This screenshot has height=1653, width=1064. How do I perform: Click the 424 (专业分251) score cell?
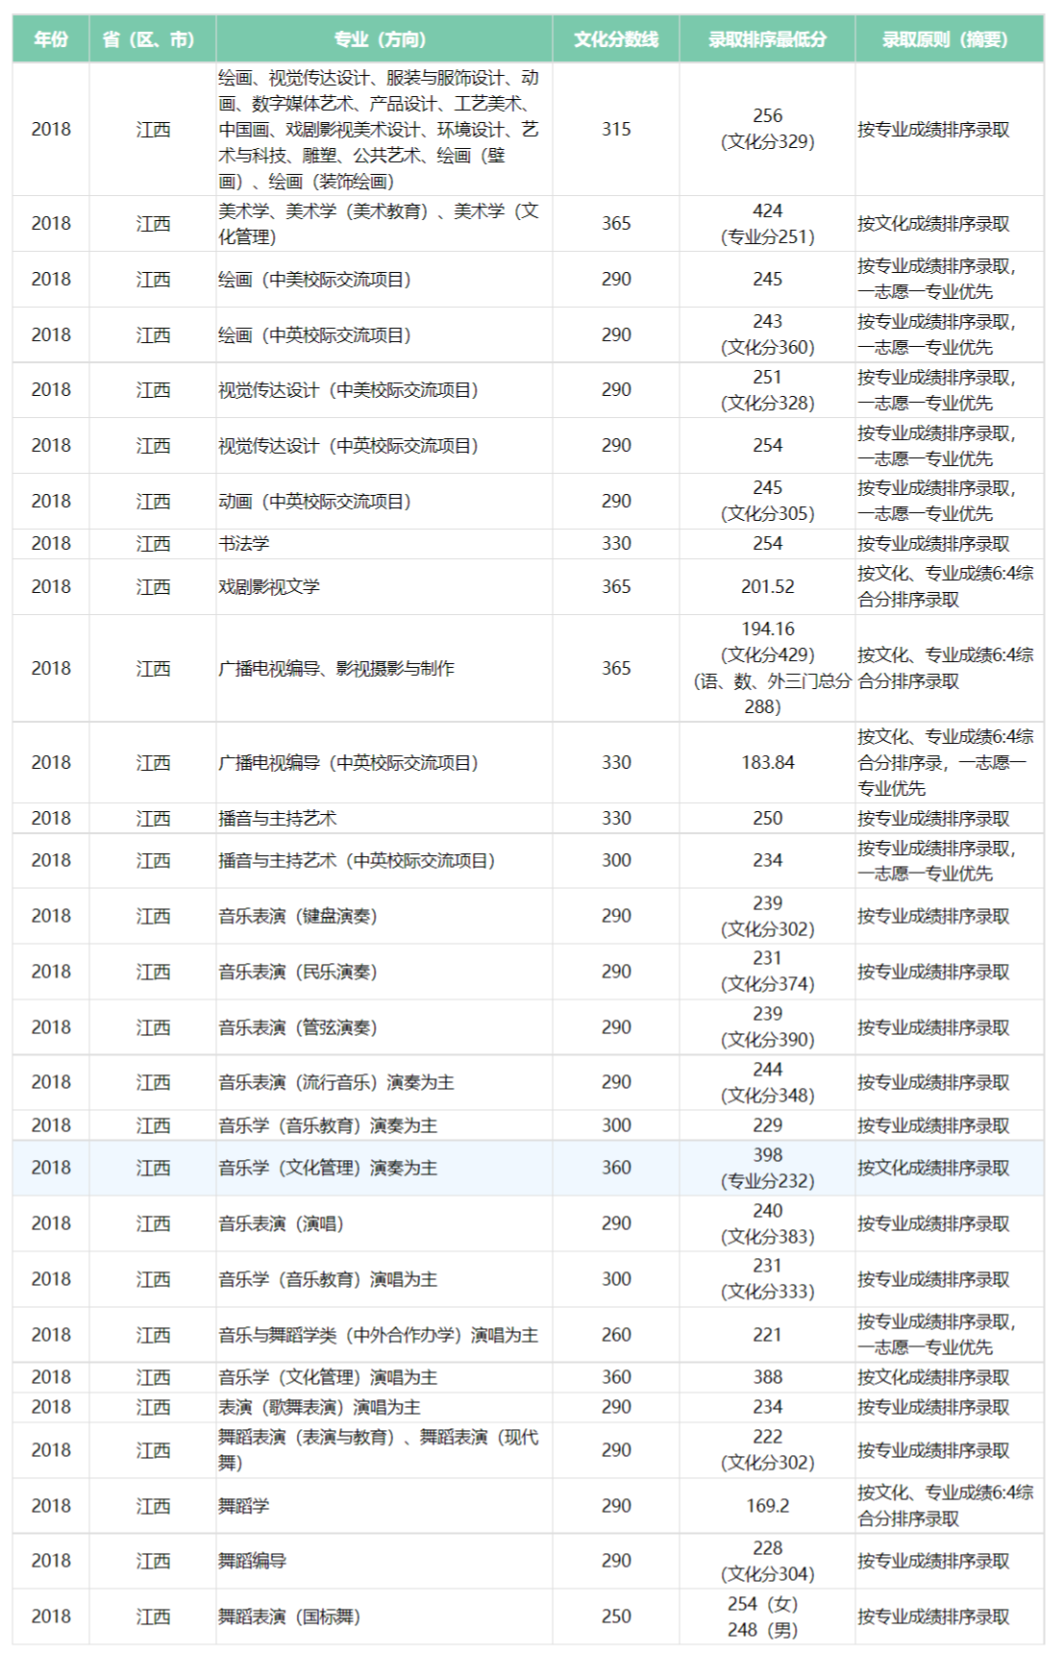[767, 224]
